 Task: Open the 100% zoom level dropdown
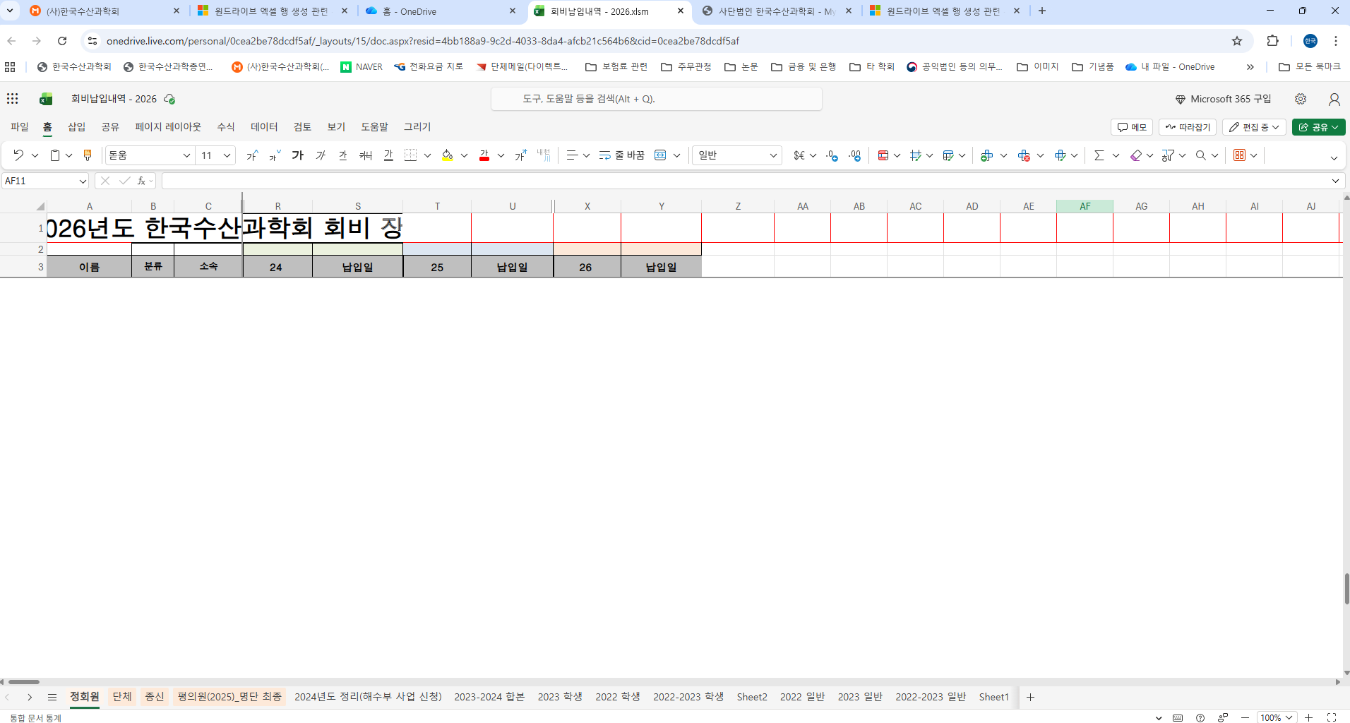pos(1277,717)
